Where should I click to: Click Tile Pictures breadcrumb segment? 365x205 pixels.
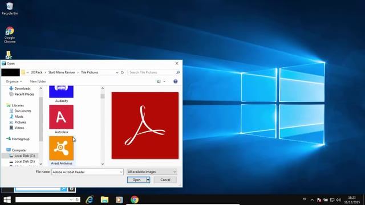(90, 72)
